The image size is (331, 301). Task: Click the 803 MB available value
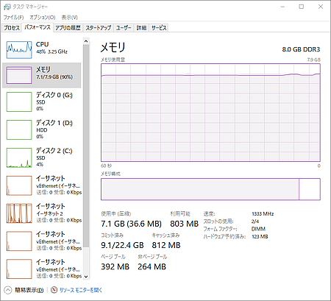(x=184, y=224)
